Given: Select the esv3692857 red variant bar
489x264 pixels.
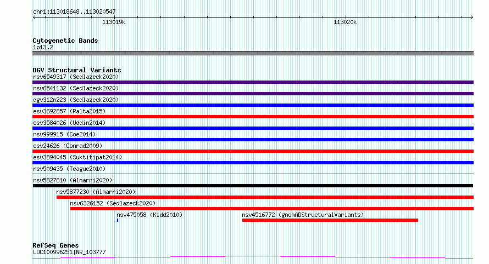Looking at the screenshot, I should pyautogui.click(x=253, y=117).
